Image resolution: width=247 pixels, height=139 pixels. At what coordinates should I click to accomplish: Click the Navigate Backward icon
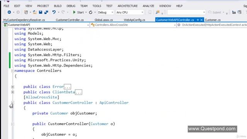9,12
